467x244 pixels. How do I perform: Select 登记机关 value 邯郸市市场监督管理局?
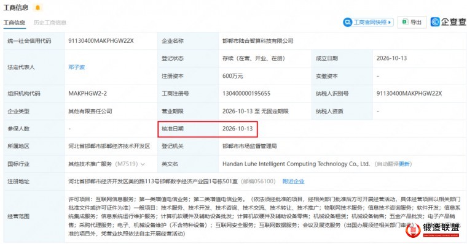click(x=249, y=147)
